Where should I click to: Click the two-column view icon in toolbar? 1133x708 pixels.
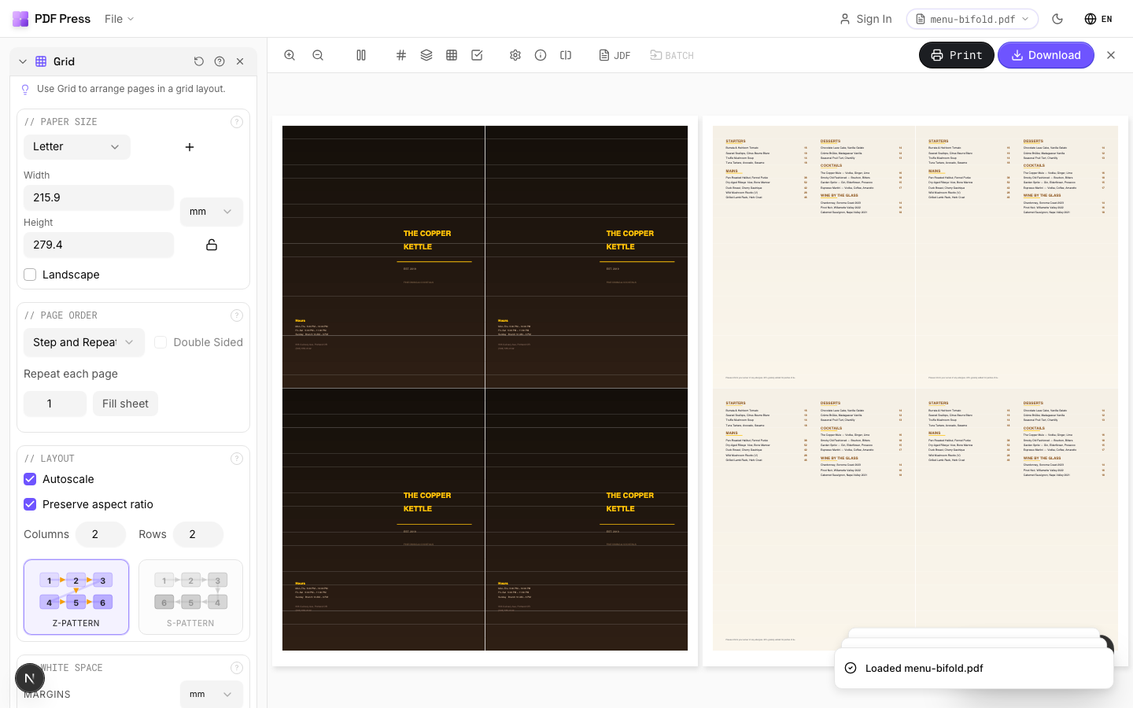361,55
